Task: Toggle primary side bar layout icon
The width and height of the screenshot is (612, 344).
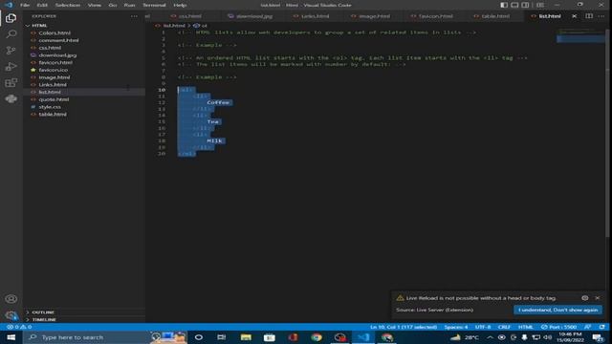Action: click(x=504, y=5)
